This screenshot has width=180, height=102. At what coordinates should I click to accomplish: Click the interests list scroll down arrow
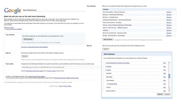169,91
